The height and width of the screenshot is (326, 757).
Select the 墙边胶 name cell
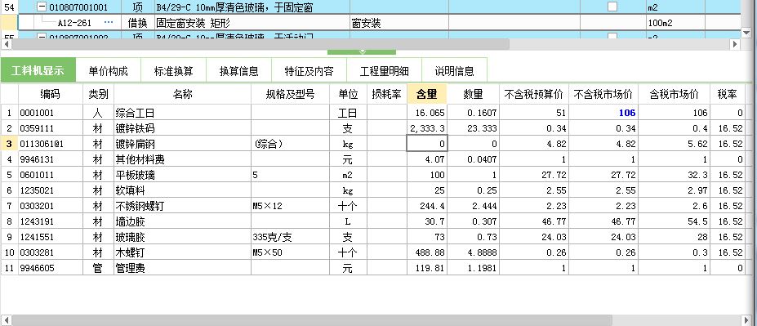182,221
